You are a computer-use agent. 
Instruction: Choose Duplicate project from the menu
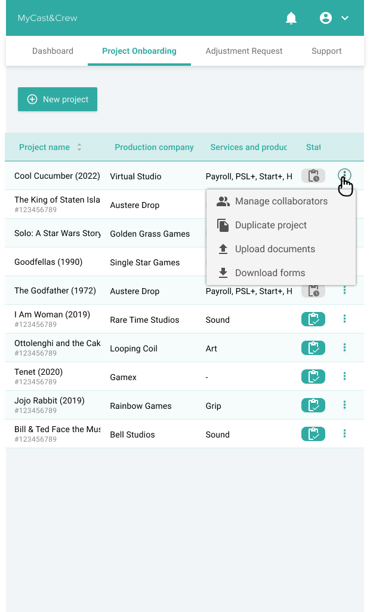pyautogui.click(x=281, y=225)
